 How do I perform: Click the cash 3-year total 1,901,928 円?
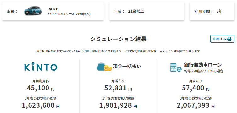[118, 105]
